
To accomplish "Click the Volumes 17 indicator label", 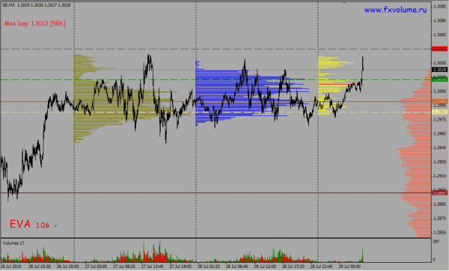I will [13, 243].
